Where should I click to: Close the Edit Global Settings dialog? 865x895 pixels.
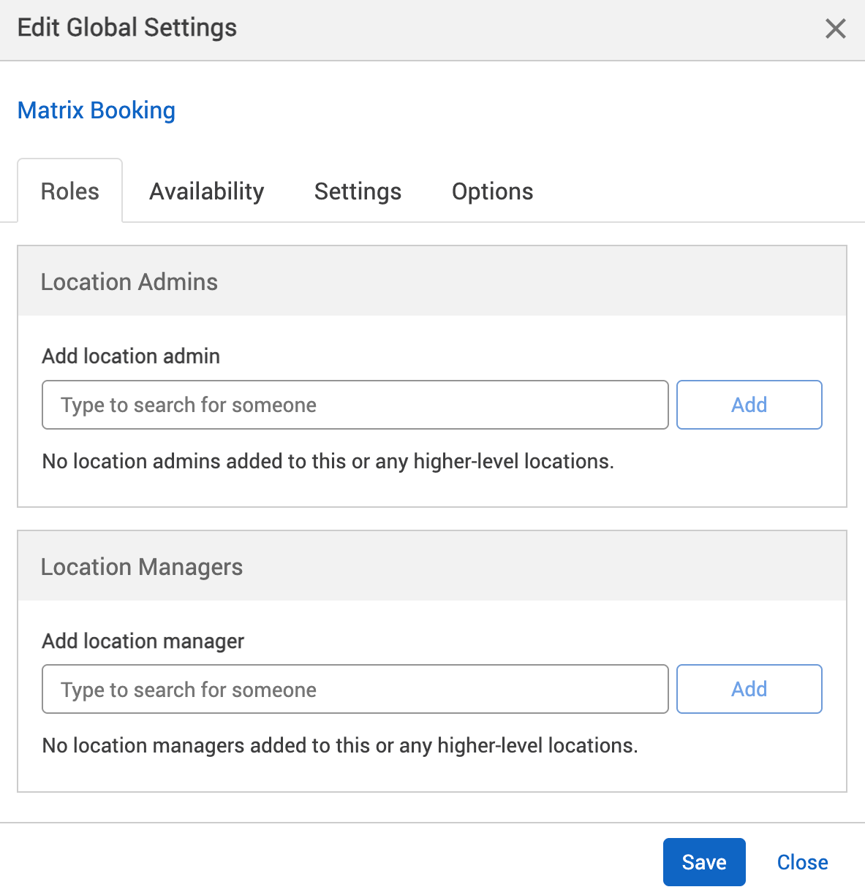point(801,862)
